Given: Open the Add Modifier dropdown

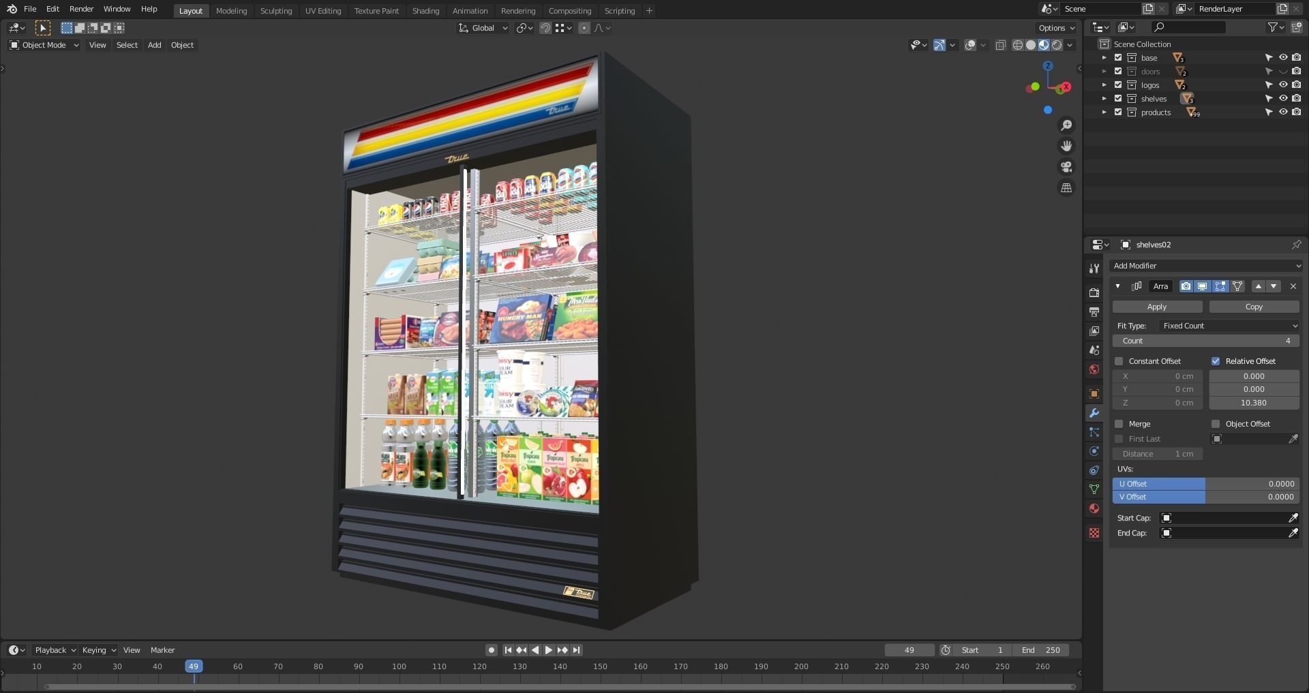Looking at the screenshot, I should pos(1206,266).
